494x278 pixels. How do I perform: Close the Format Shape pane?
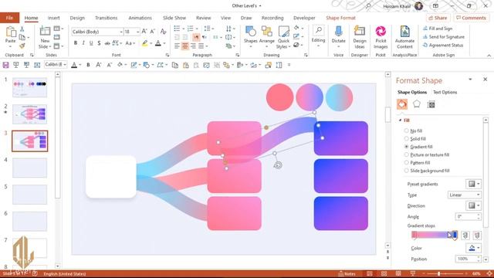(486, 80)
